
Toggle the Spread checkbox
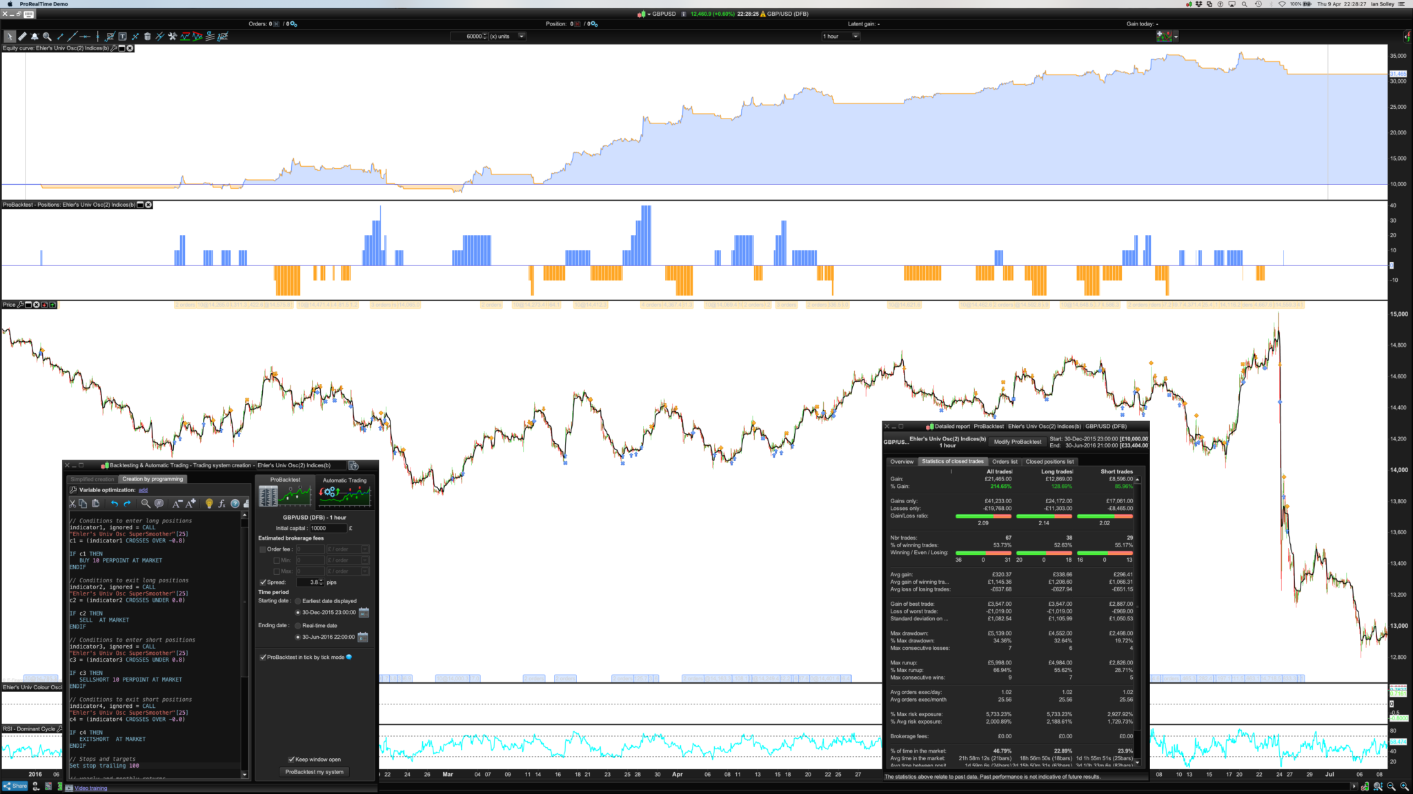263,582
